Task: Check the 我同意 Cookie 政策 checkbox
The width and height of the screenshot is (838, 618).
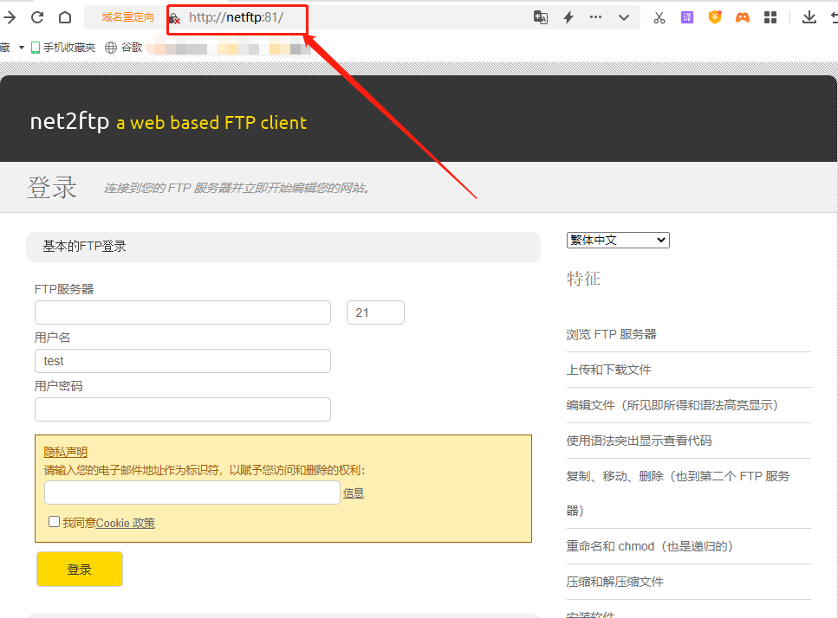Action: pyautogui.click(x=54, y=521)
